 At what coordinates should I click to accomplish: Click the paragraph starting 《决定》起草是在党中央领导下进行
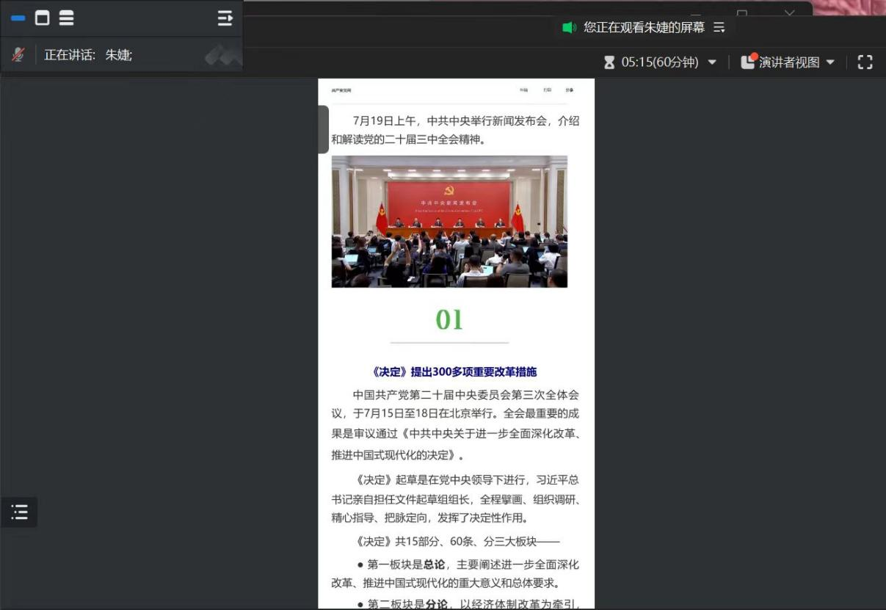pyautogui.click(x=457, y=499)
